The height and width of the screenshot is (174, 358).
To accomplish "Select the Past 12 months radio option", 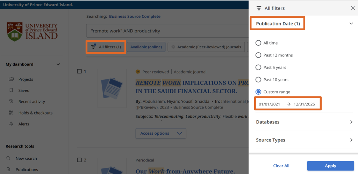I will [258, 55].
